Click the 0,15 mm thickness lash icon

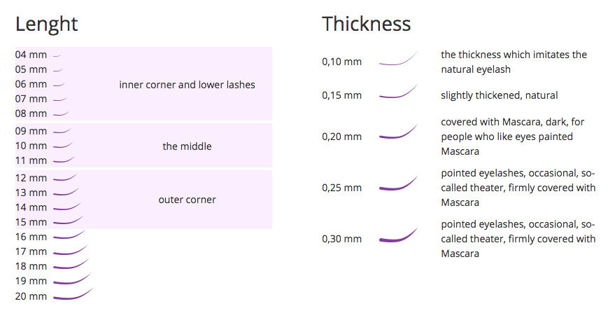point(398,92)
